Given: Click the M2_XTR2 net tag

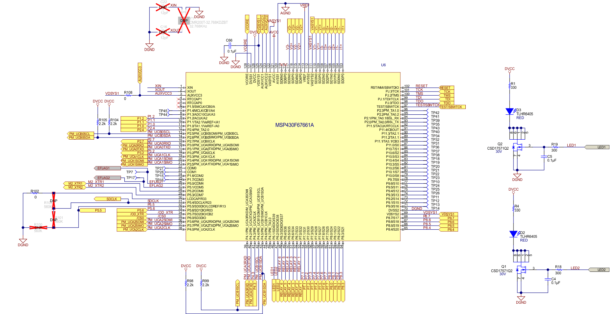Looking at the screenshot, I should tap(75, 187).
